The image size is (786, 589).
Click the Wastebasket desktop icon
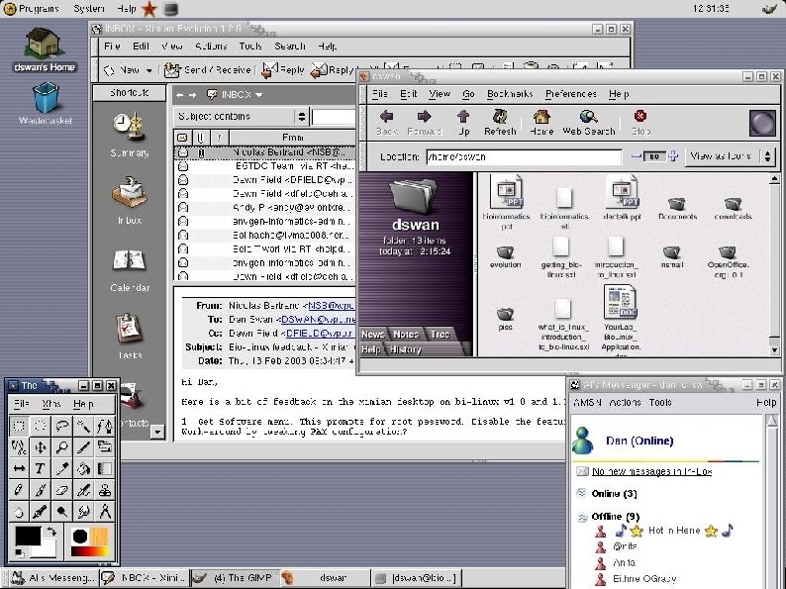[x=46, y=104]
